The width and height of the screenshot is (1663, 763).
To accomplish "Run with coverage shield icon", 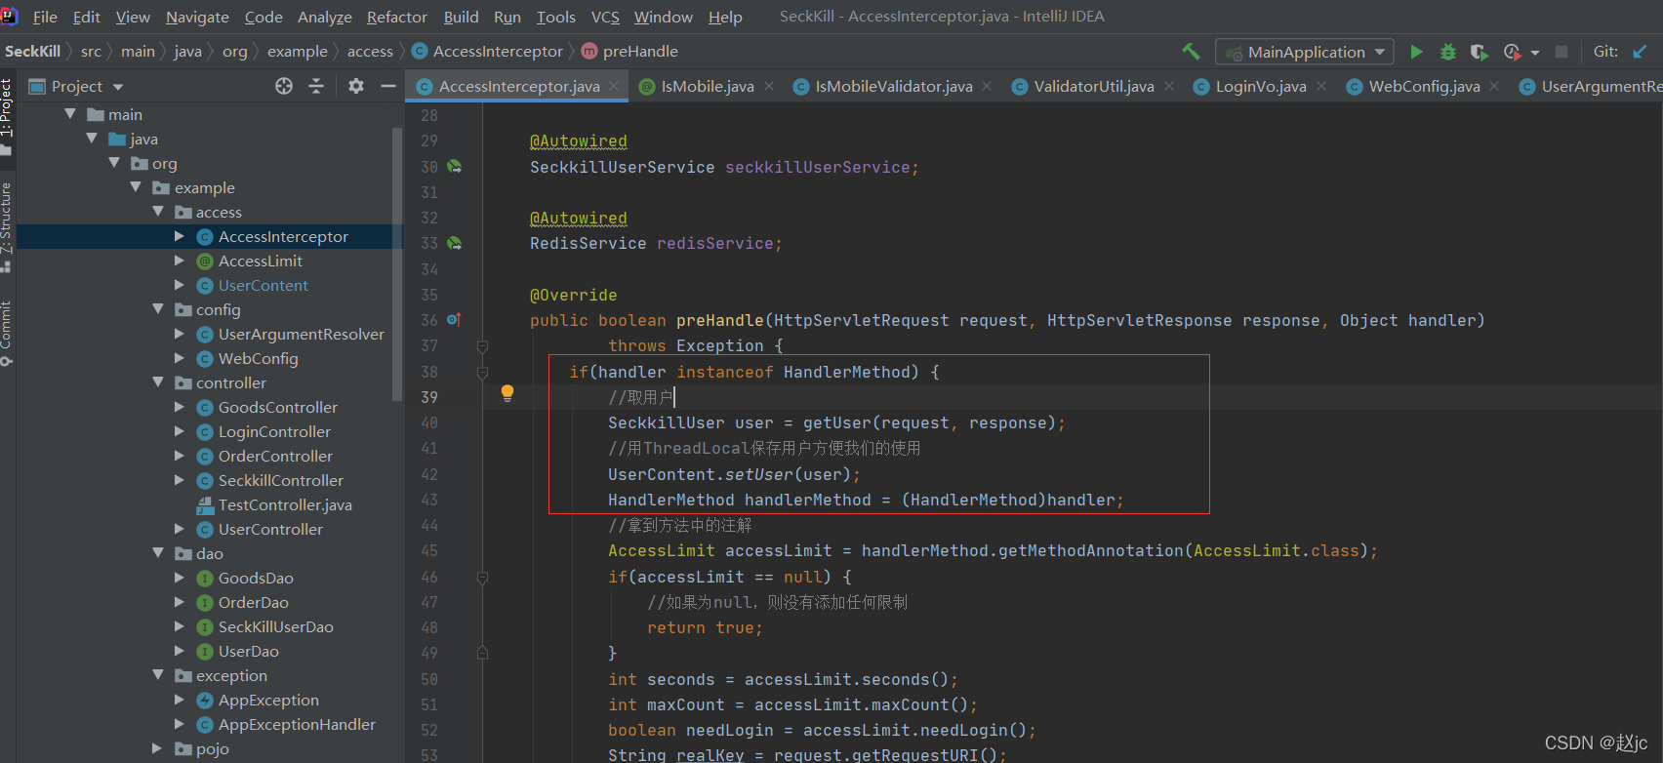I will point(1480,52).
